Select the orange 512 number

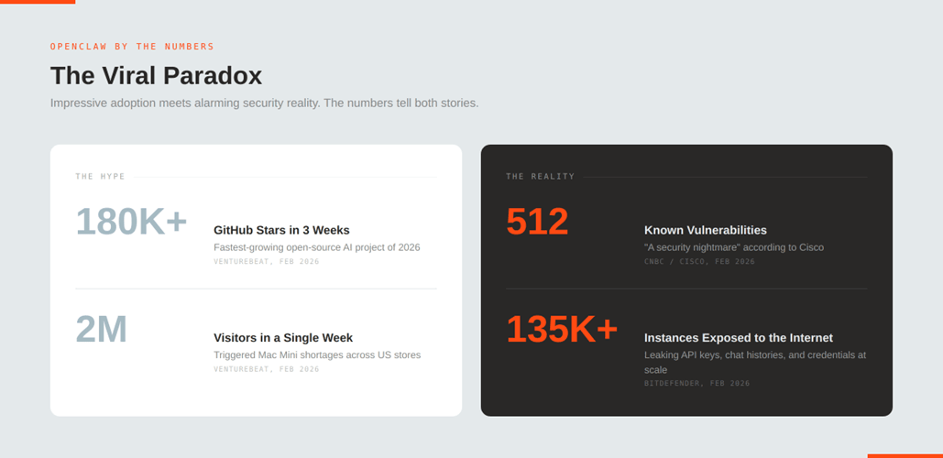point(537,222)
